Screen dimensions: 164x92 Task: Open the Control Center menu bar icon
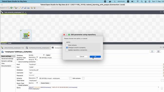146,1
